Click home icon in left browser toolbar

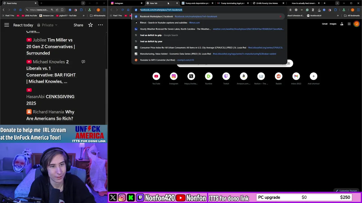point(20,10)
